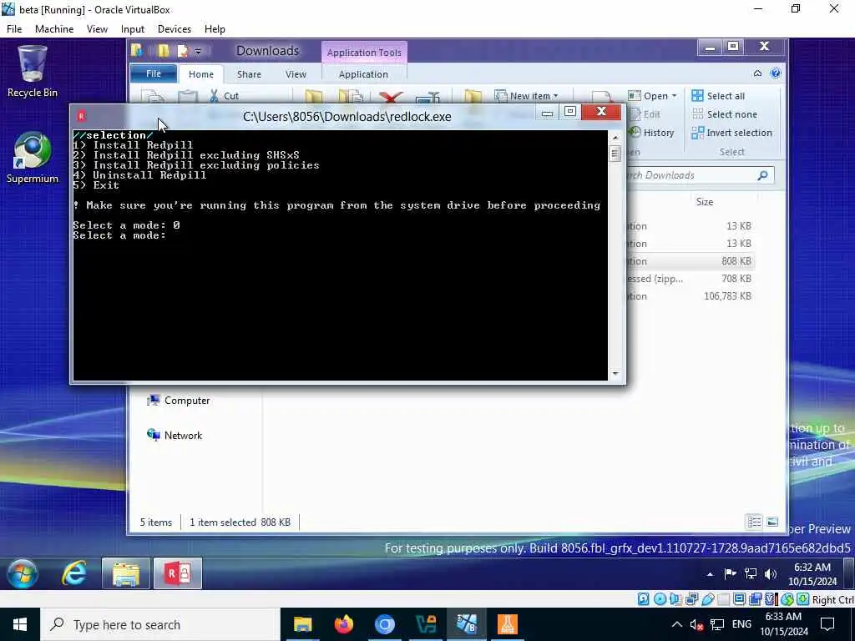This screenshot has height=641, width=855.
Task: Select the Supermium browser desktop shortcut
Action: click(x=33, y=158)
